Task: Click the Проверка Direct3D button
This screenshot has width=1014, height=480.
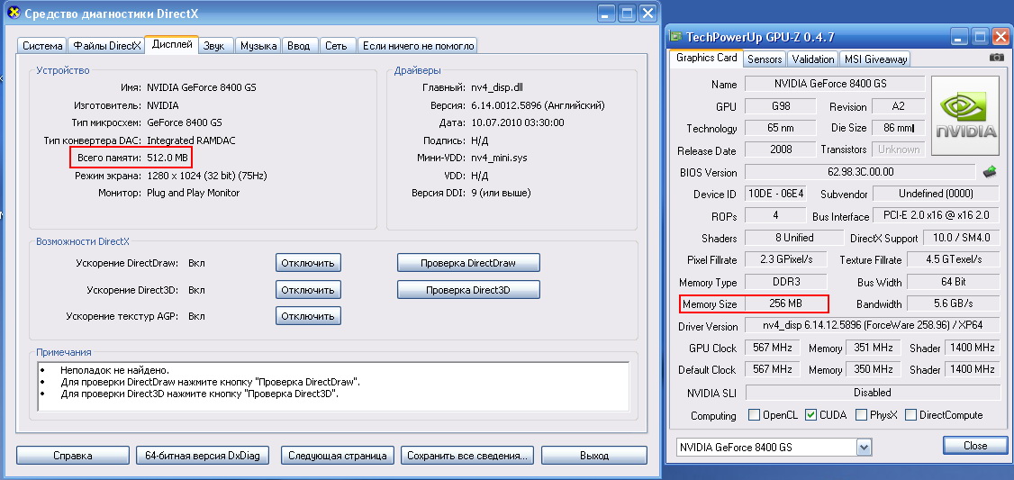Action: (x=468, y=290)
